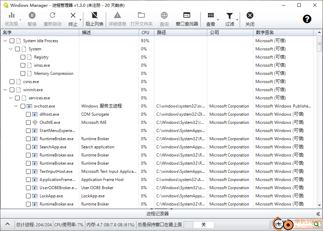Click the 重新启动 restart icon

(x=53, y=15)
